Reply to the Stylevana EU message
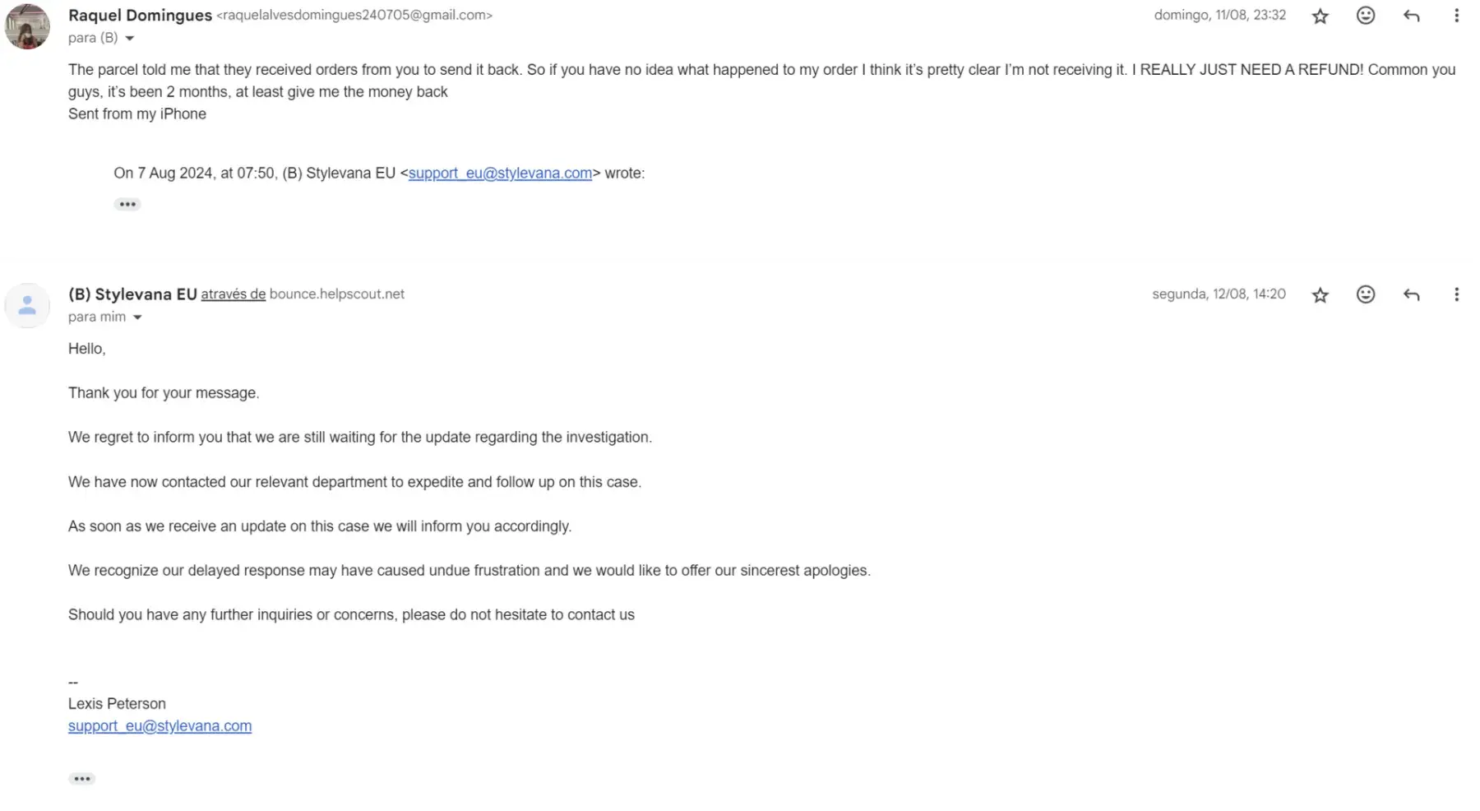The height and width of the screenshot is (811, 1480). click(x=1411, y=294)
